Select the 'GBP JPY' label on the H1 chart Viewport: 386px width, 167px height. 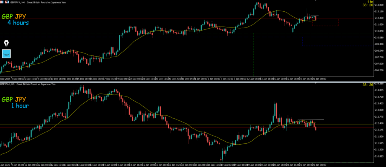click(14, 100)
